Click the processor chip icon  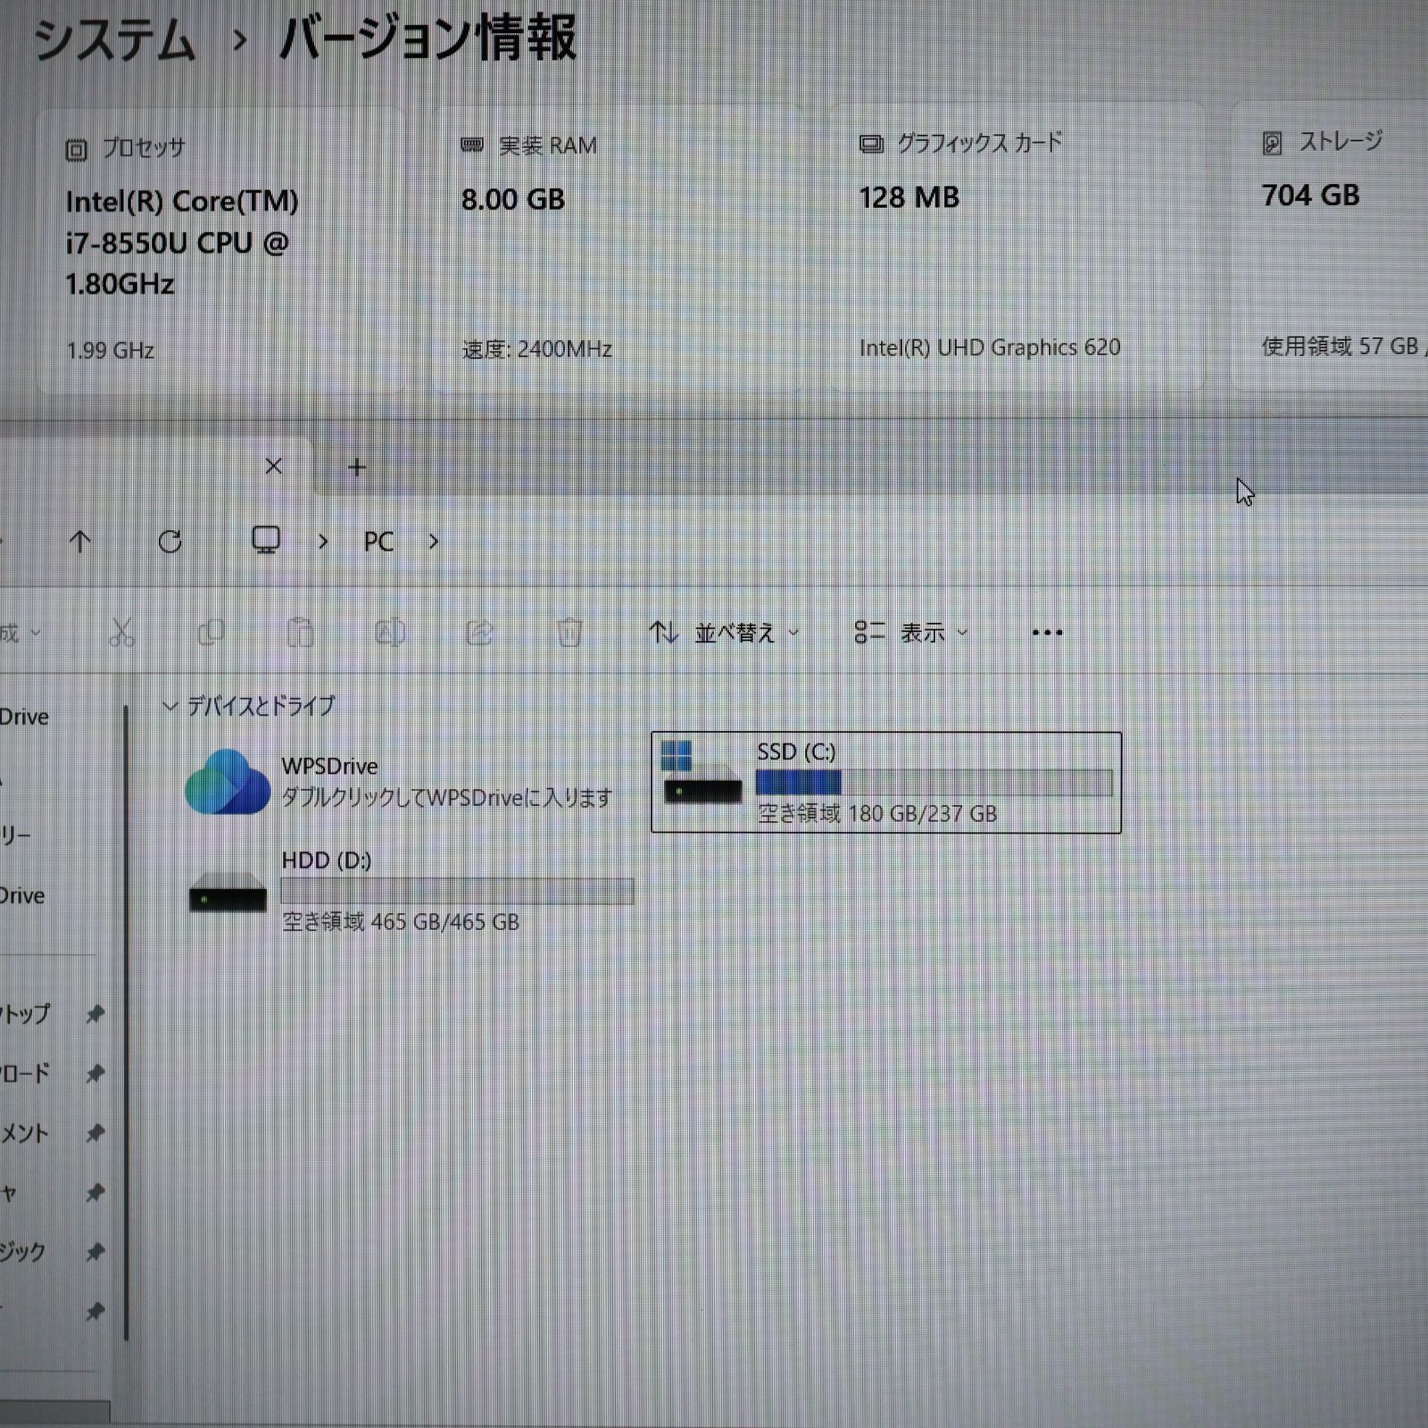tap(77, 150)
